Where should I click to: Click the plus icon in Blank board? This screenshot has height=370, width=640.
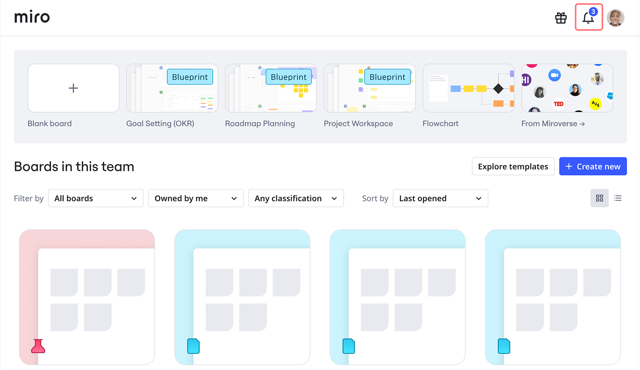[x=73, y=88]
